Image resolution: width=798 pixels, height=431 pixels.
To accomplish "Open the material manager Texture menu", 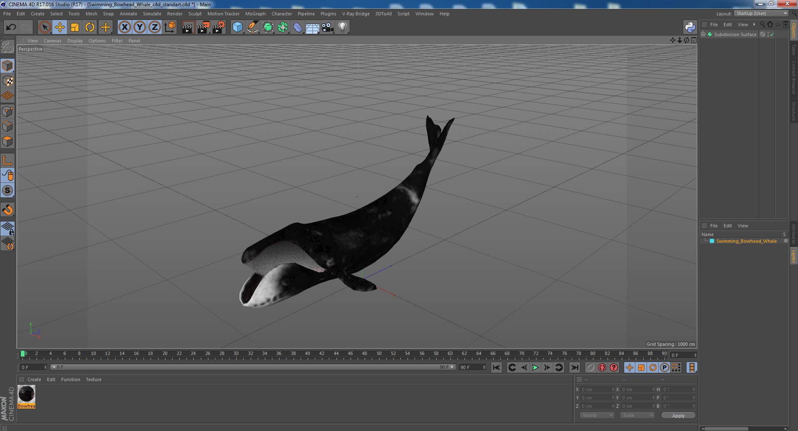I will pos(94,379).
